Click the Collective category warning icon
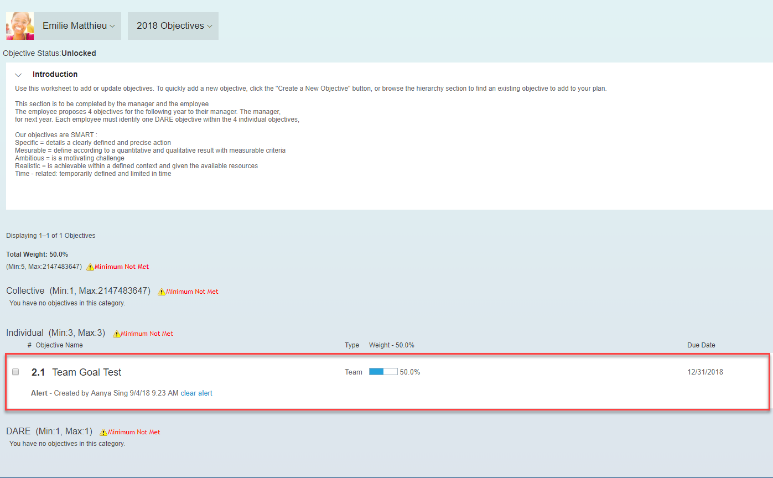Viewport: 773px width, 478px height. point(162,292)
